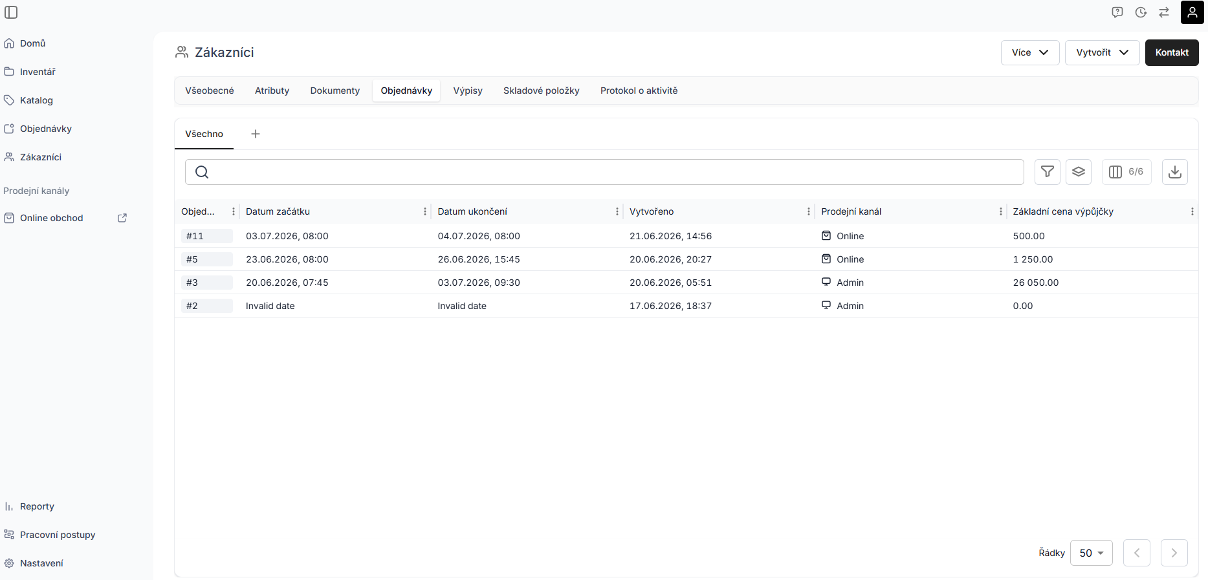Open column menu for Prodejní kanál
The height and width of the screenshot is (580, 1208).
pos(1001,211)
